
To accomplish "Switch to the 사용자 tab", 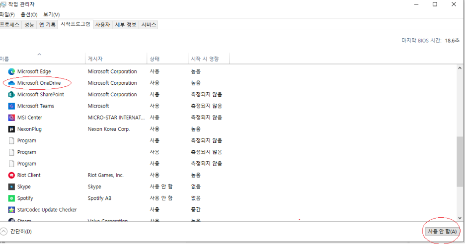I will (103, 25).
